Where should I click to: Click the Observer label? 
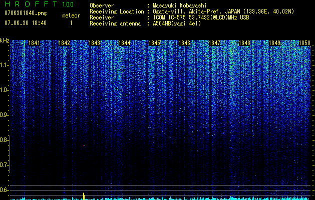click(x=102, y=5)
